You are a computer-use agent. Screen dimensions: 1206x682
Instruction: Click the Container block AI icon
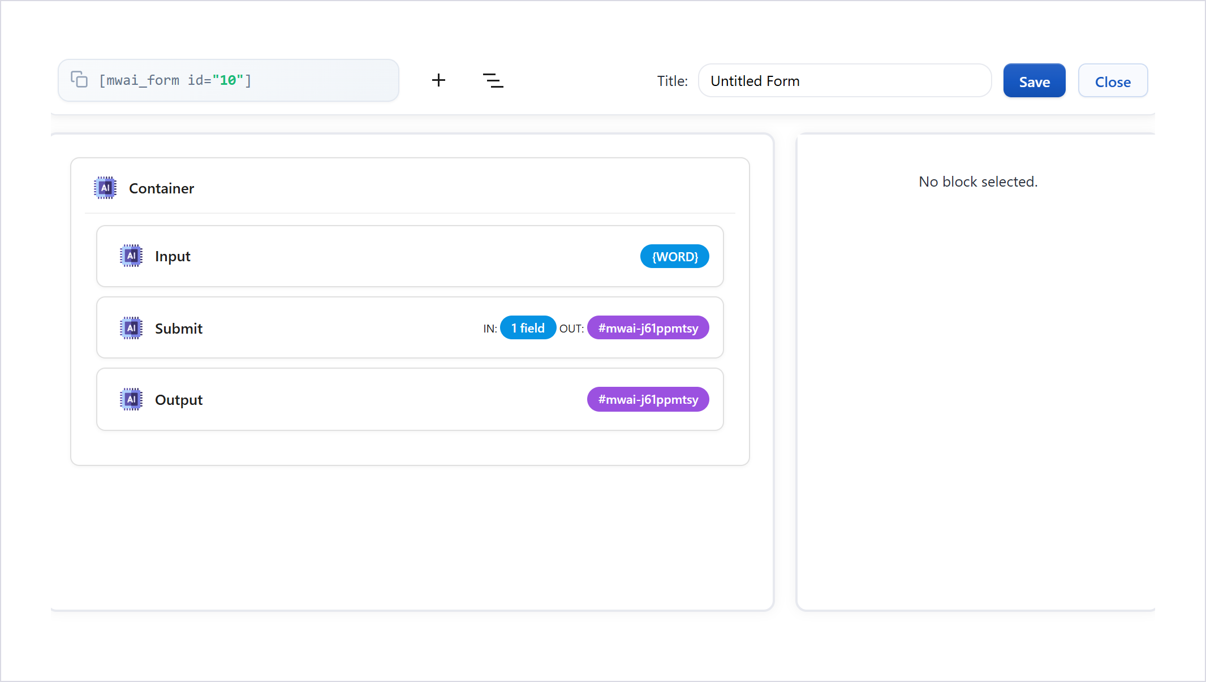105,188
